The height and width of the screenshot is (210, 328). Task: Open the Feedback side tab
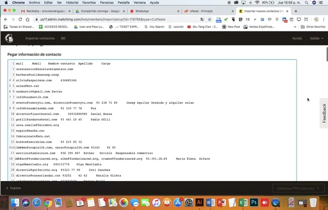324,113
